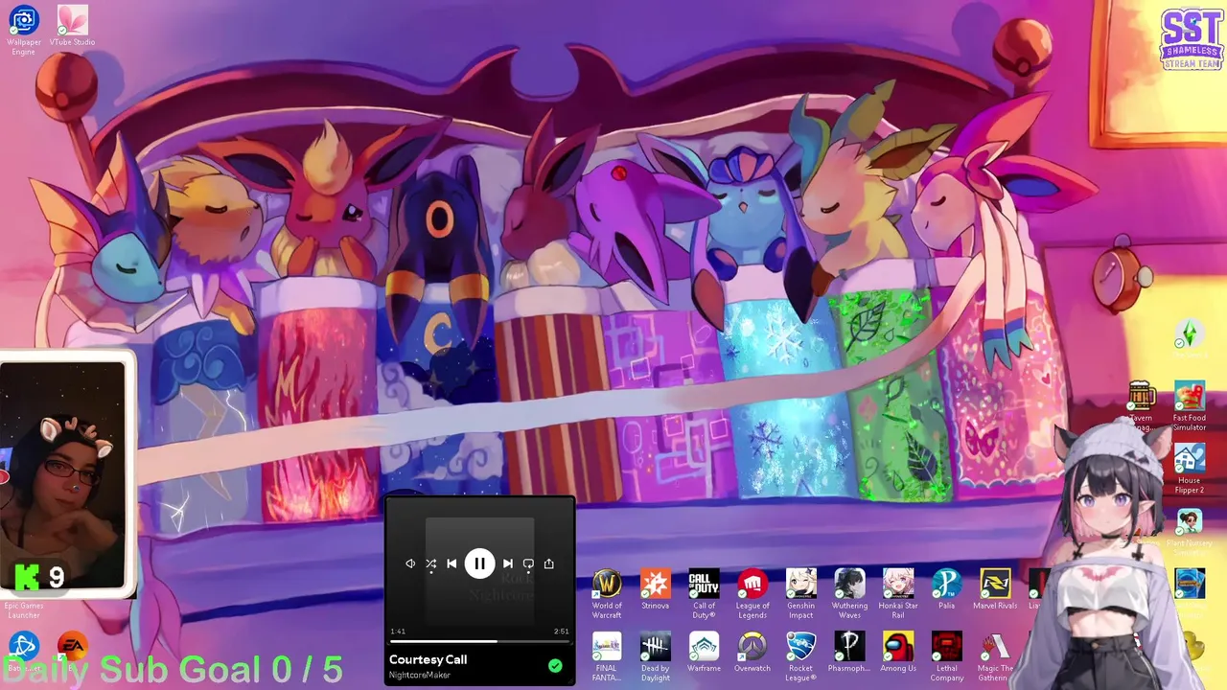Launch the Phasmophobia shortcut

pos(849,654)
